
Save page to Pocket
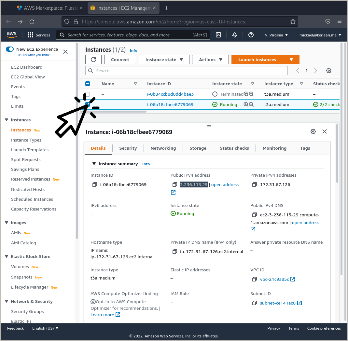tap(327, 21)
